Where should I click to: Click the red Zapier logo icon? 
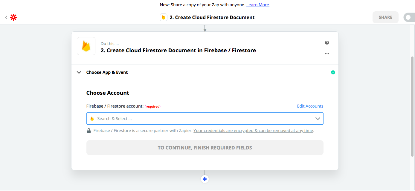(x=13, y=17)
